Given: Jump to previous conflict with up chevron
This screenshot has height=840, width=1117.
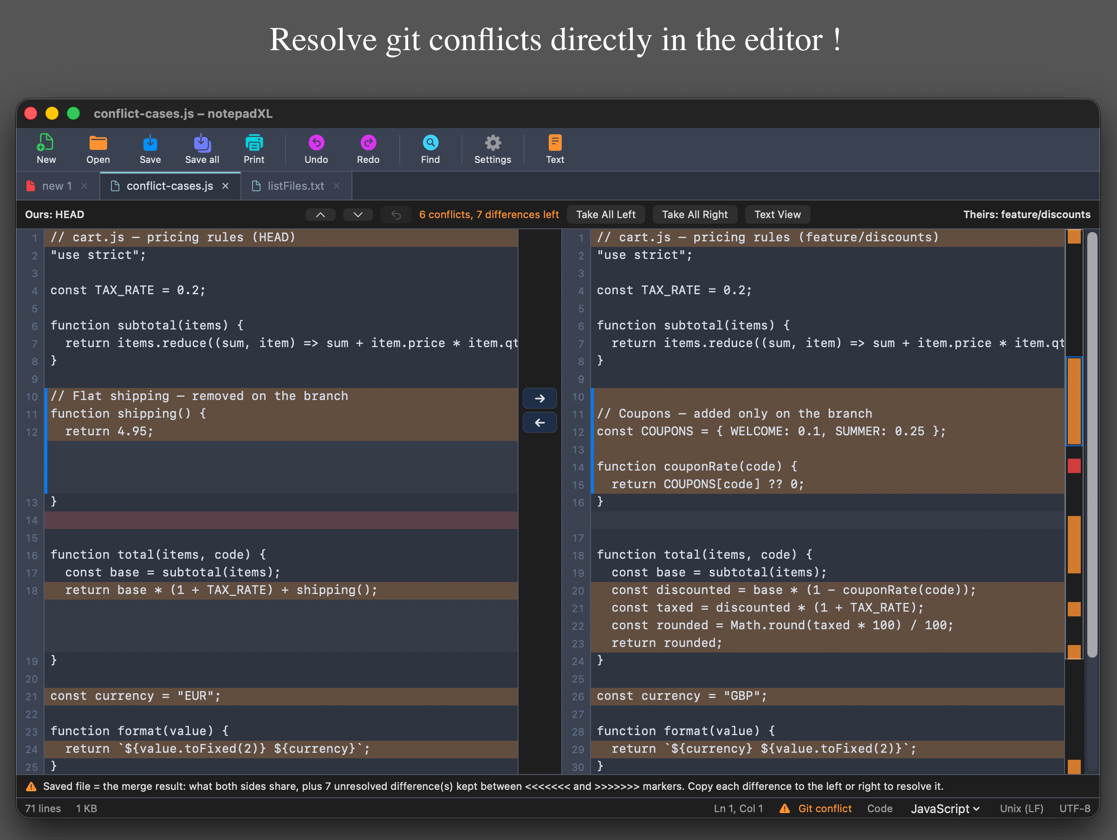Looking at the screenshot, I should pyautogui.click(x=320, y=214).
